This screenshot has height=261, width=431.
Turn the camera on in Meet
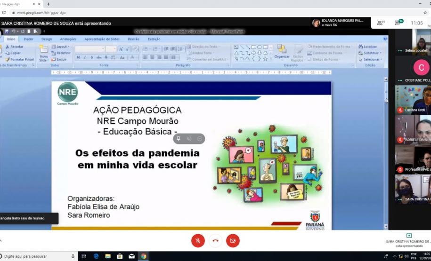click(x=233, y=241)
